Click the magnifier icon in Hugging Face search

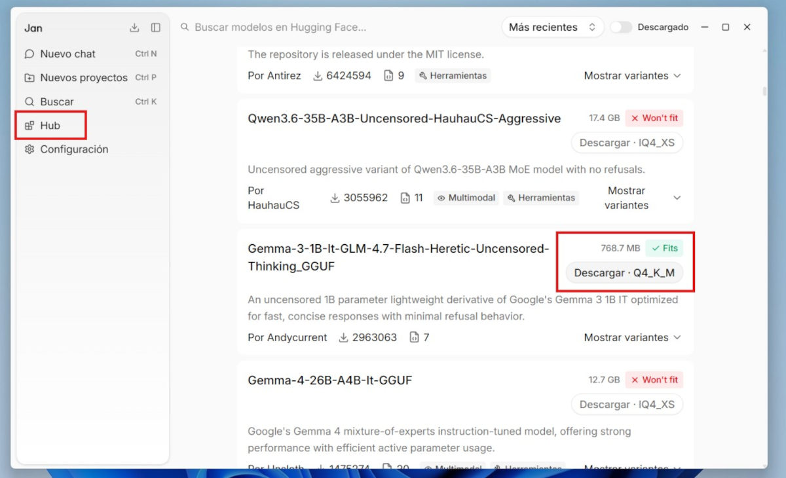tap(185, 28)
